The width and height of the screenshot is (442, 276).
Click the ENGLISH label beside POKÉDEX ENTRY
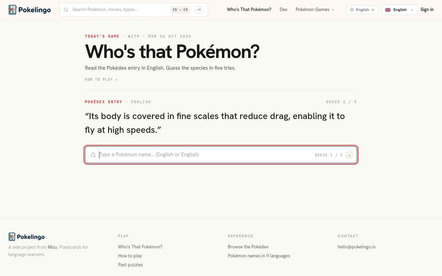coord(141,102)
